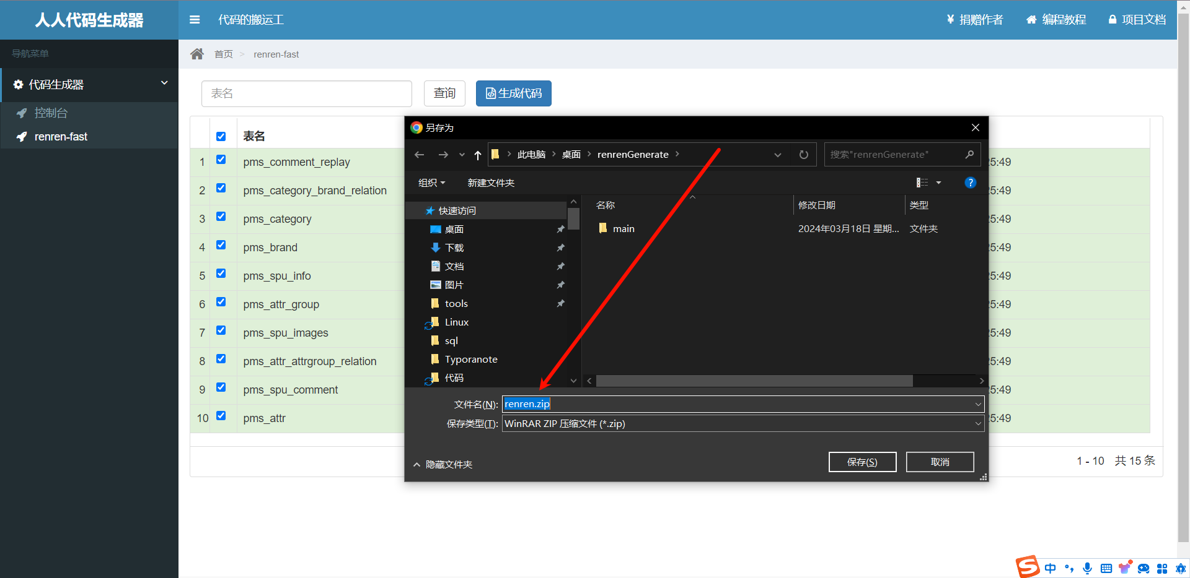The width and height of the screenshot is (1190, 578).
Task: Expand renrenGenerate breadcrumb chevron
Action: pyautogui.click(x=677, y=154)
